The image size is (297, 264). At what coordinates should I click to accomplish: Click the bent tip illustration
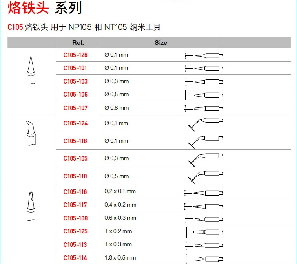[31, 133]
